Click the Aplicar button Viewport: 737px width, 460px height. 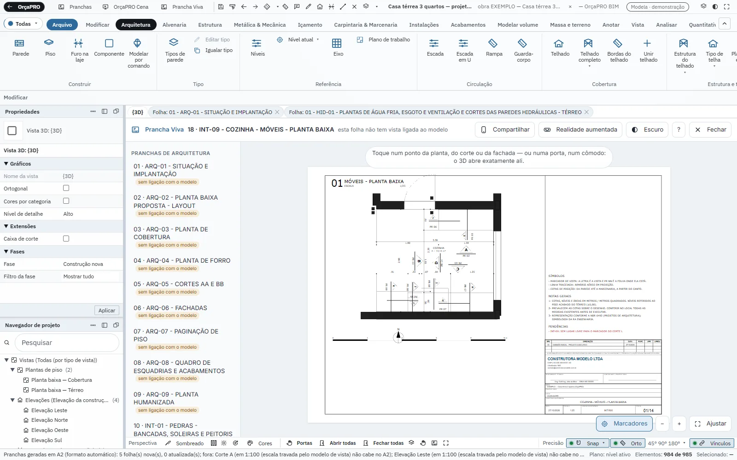click(x=107, y=310)
